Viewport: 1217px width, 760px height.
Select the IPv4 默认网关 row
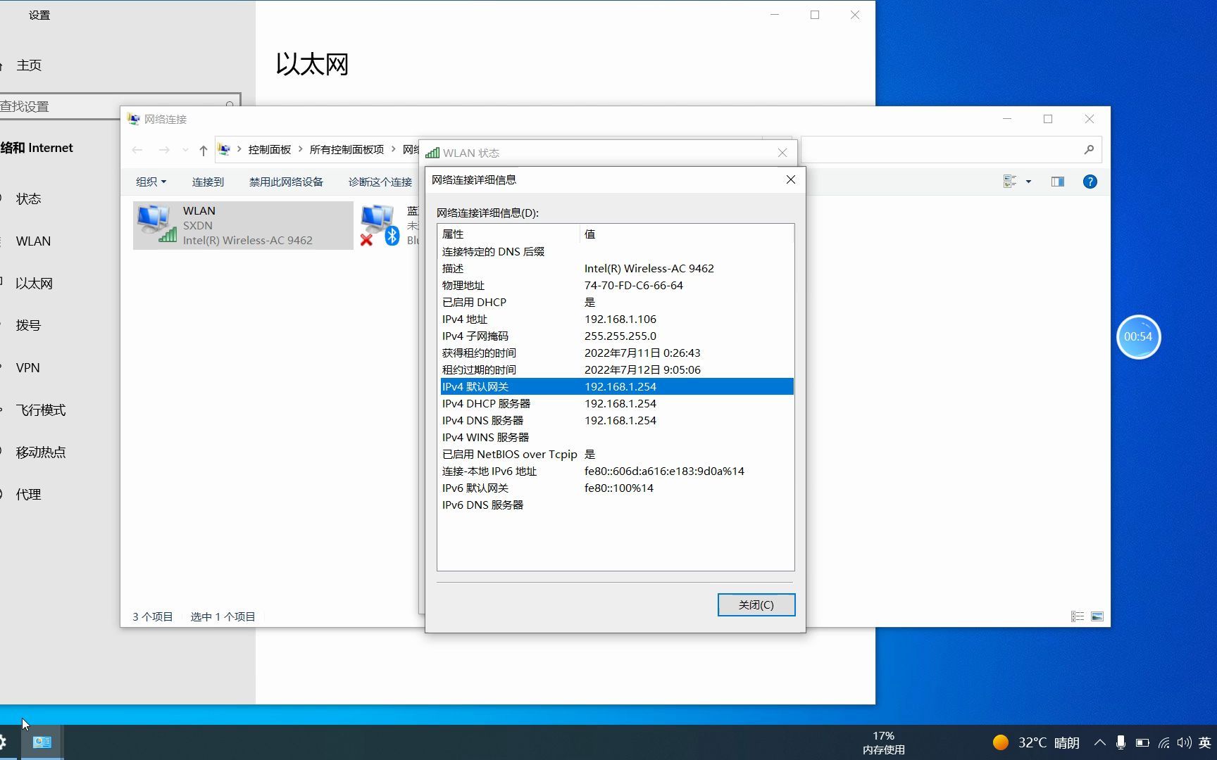coord(617,386)
